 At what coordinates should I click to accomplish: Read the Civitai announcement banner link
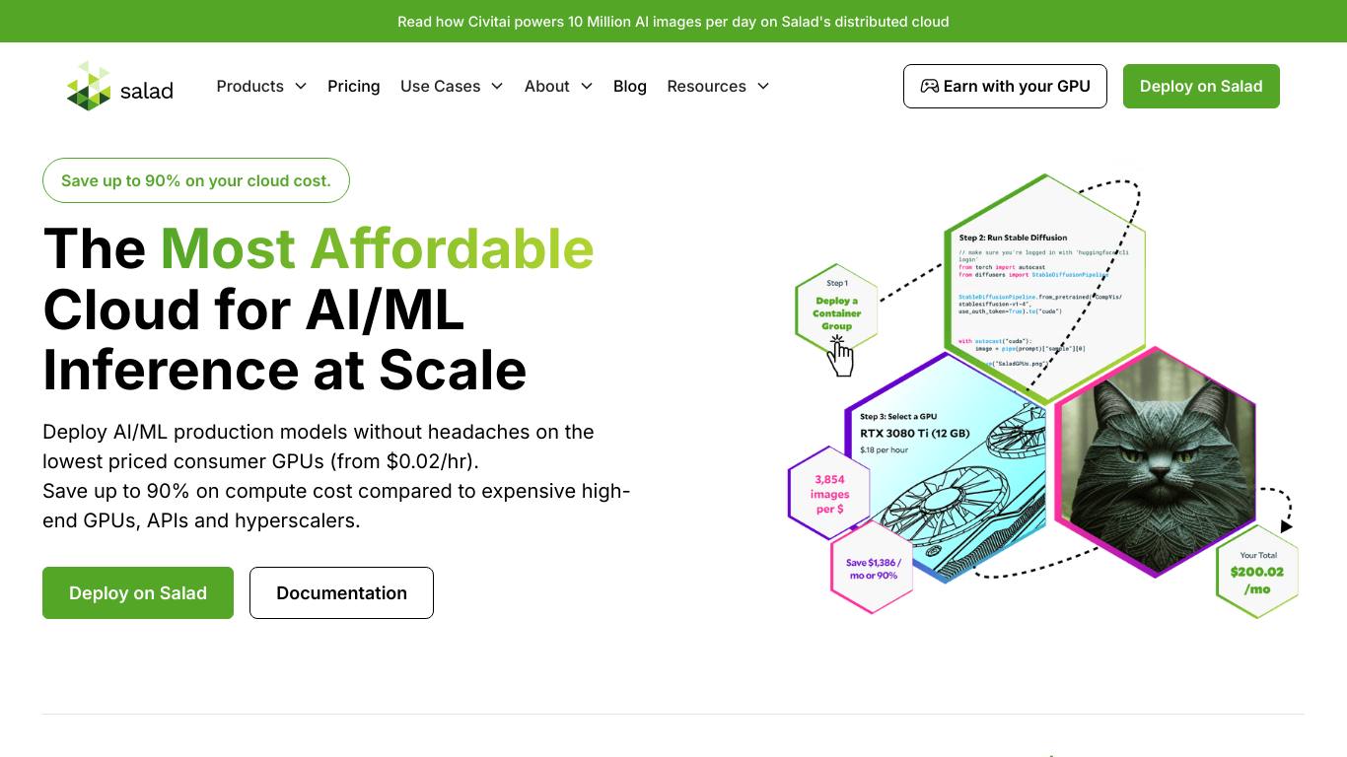[673, 21]
